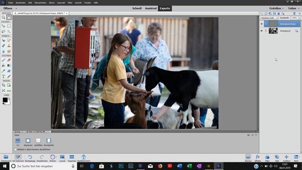Hide the Hintergrund layer
The height and width of the screenshot is (170, 302).
coord(261,31)
